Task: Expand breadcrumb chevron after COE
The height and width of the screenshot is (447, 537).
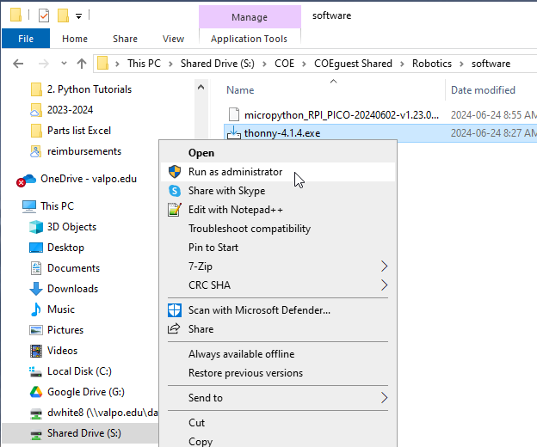Action: point(304,64)
